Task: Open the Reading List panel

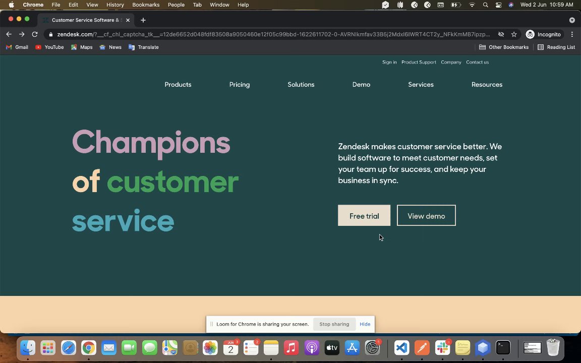Action: pyautogui.click(x=557, y=47)
